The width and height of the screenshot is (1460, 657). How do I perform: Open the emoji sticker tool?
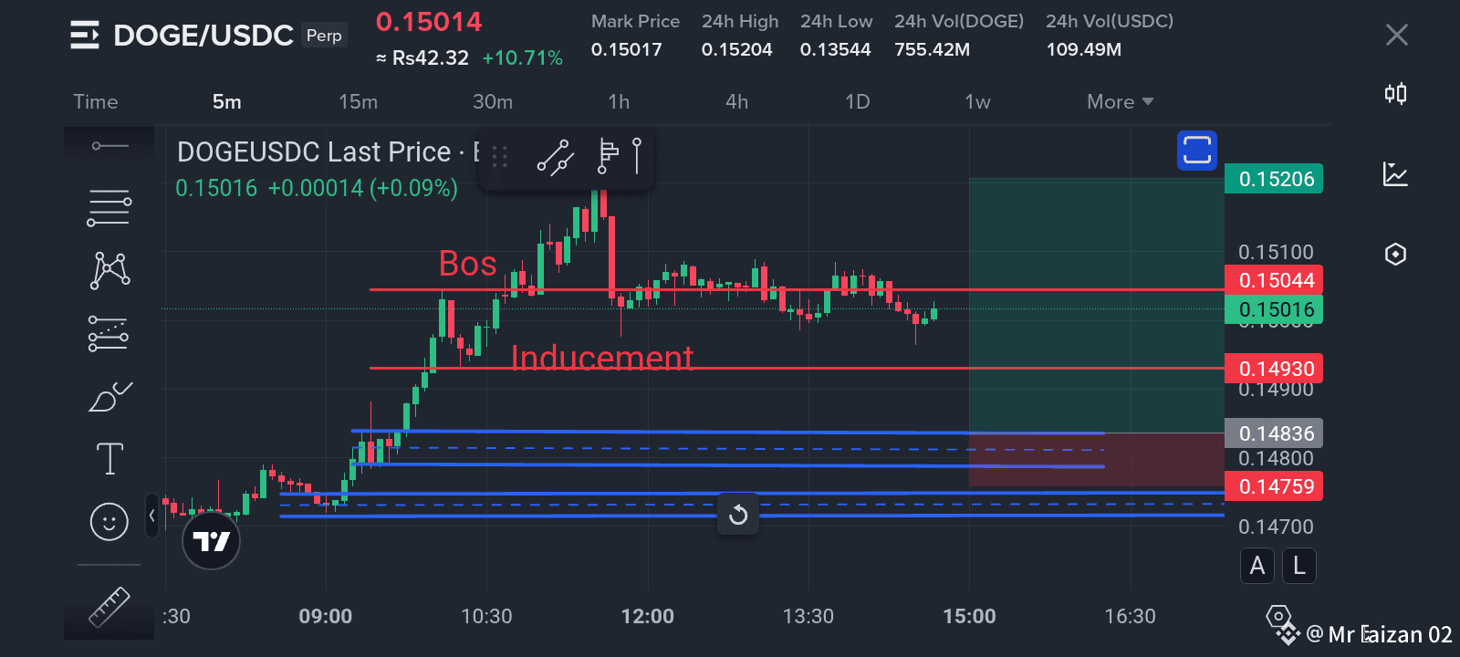(x=109, y=522)
